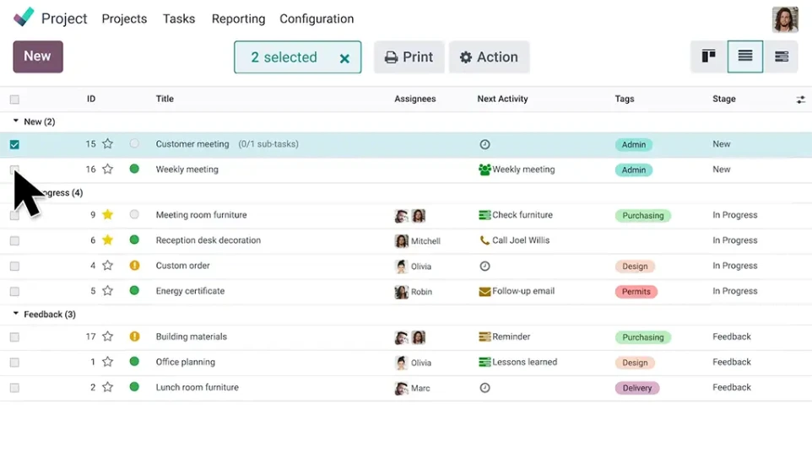Clear selection with the X icon

click(344, 58)
